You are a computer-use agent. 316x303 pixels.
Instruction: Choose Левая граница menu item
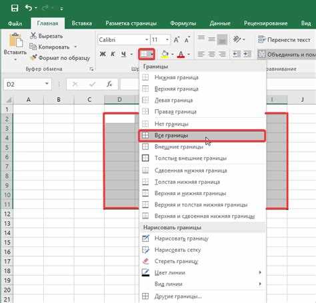(202, 101)
